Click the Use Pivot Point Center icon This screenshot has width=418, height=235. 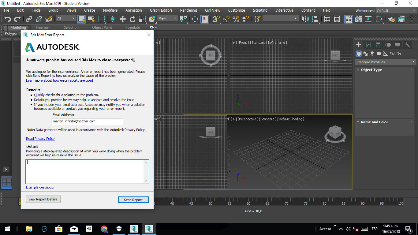(x=184, y=19)
